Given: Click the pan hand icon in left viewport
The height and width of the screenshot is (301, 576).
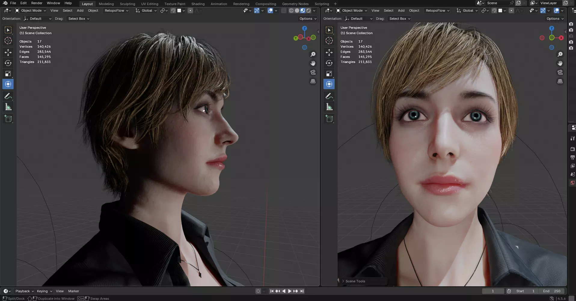Looking at the screenshot, I should (313, 63).
